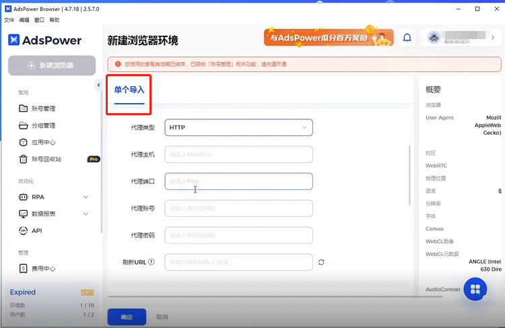Image resolution: width=505 pixels, height=328 pixels.
Task: Focus the 刷新URL input field
Action: [238, 262]
